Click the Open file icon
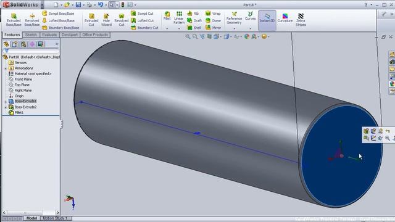Image resolution: width=395 pixels, height=222 pixels. pos(67,4)
